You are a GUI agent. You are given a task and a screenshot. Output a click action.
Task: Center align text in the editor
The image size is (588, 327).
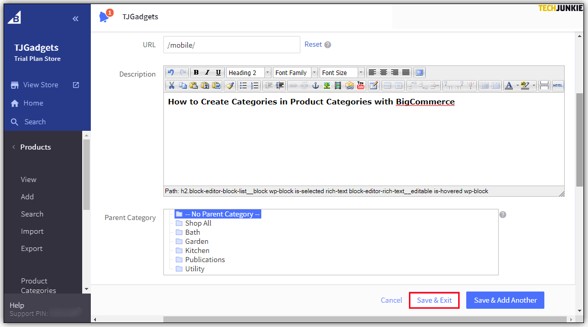384,72
